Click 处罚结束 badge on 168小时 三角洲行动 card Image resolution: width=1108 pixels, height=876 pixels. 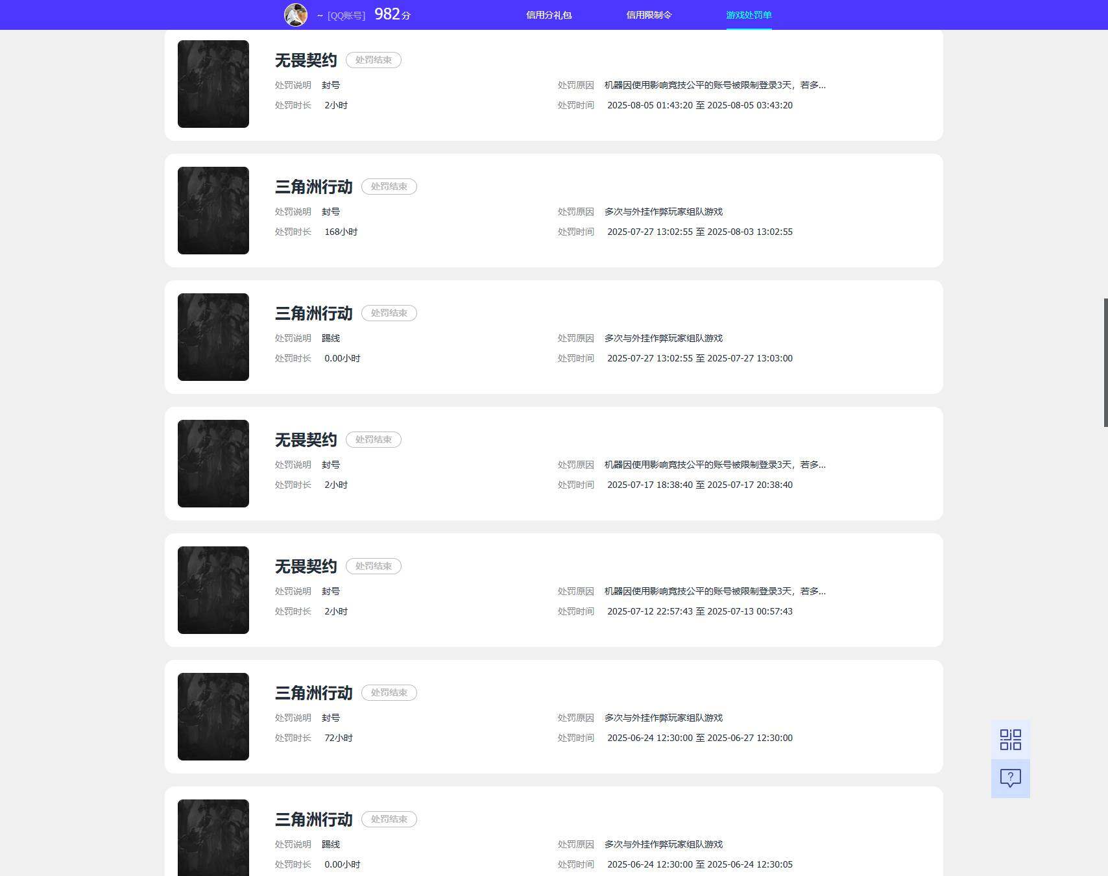[x=389, y=186]
